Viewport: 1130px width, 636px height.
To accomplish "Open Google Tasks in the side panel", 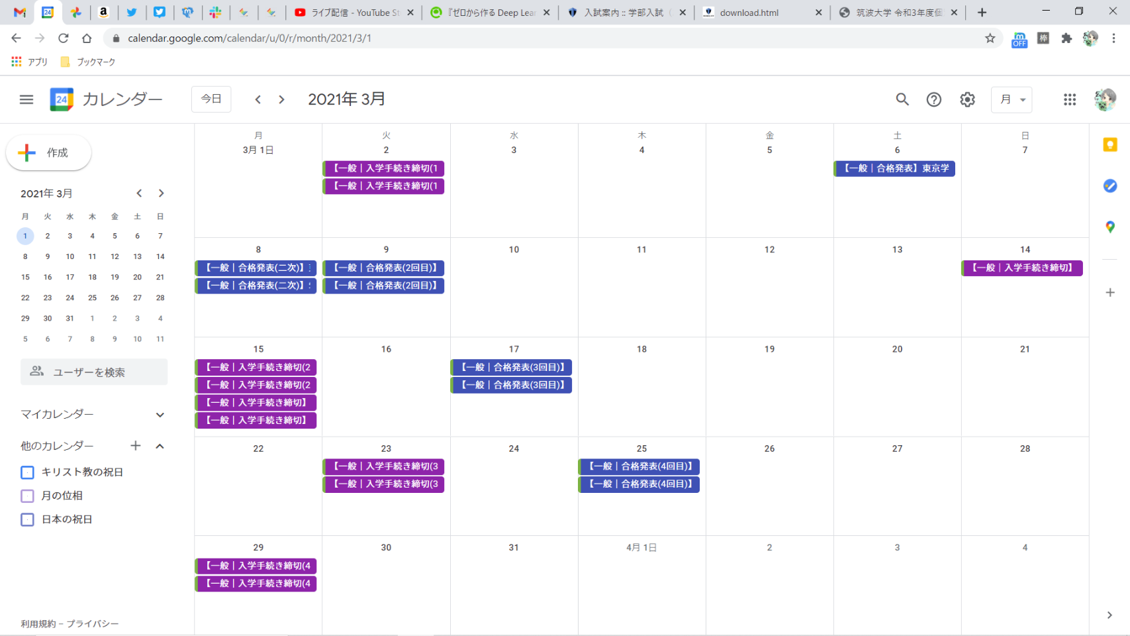I will click(x=1110, y=186).
